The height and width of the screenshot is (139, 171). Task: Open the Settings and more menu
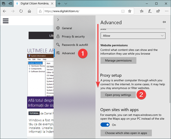click(x=167, y=11)
